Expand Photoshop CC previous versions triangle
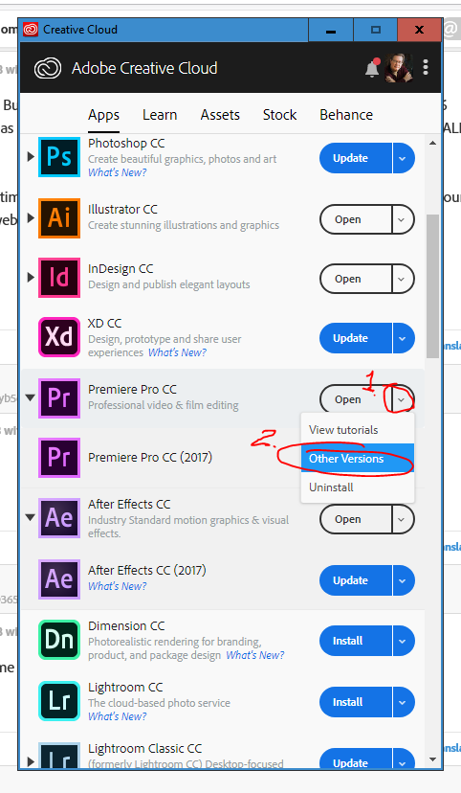 [x=31, y=157]
